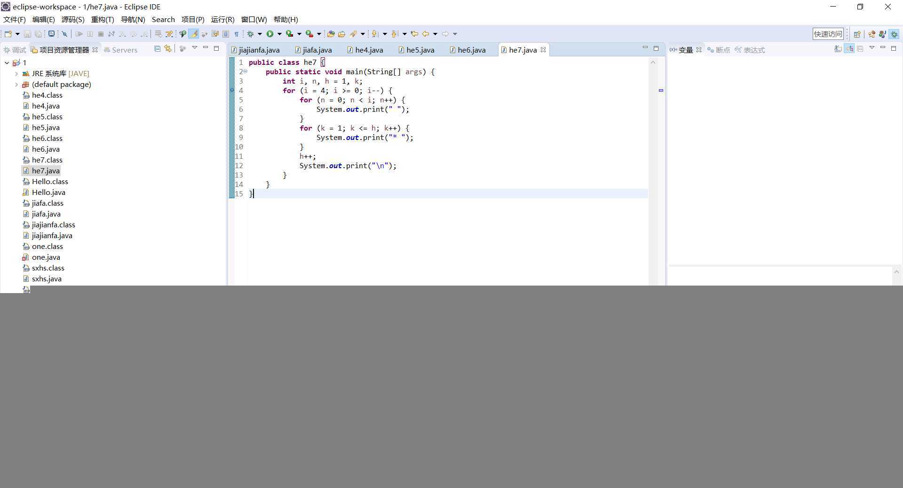This screenshot has height=488, width=903.
Task: Open the Search menu
Action: pyautogui.click(x=163, y=19)
